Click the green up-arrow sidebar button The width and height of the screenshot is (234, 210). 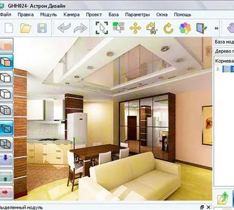pyautogui.click(x=6, y=176)
